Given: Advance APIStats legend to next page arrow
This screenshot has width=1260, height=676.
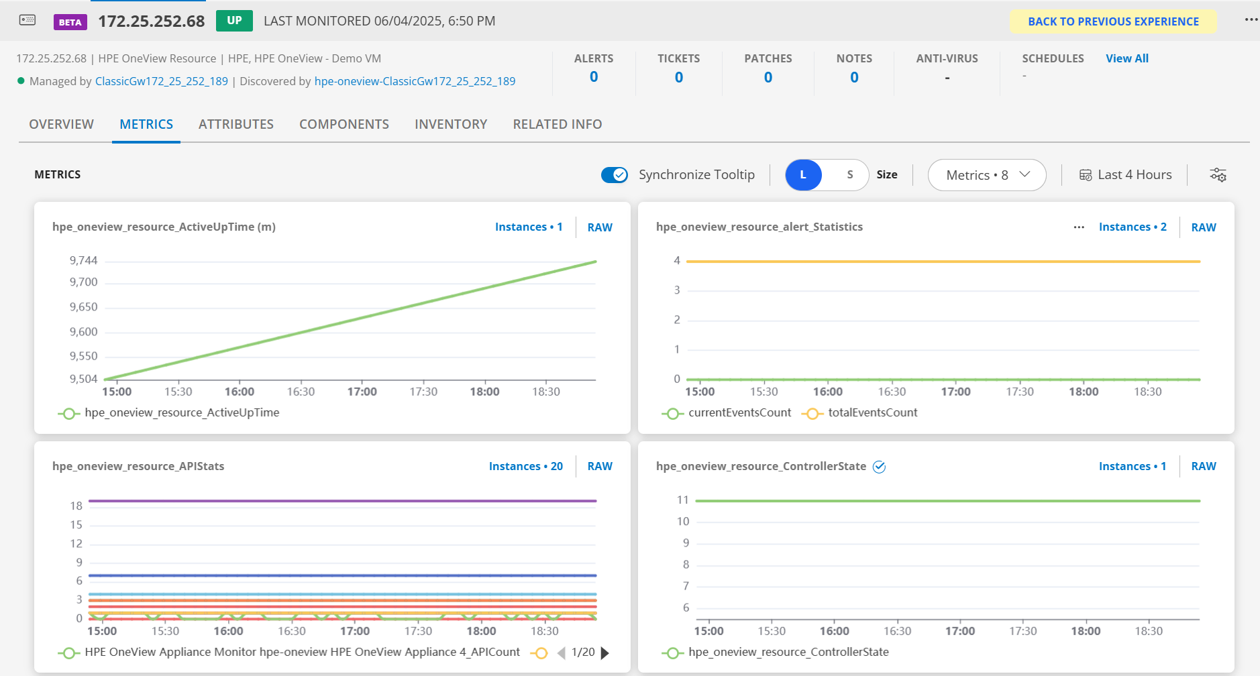Looking at the screenshot, I should click(x=605, y=652).
